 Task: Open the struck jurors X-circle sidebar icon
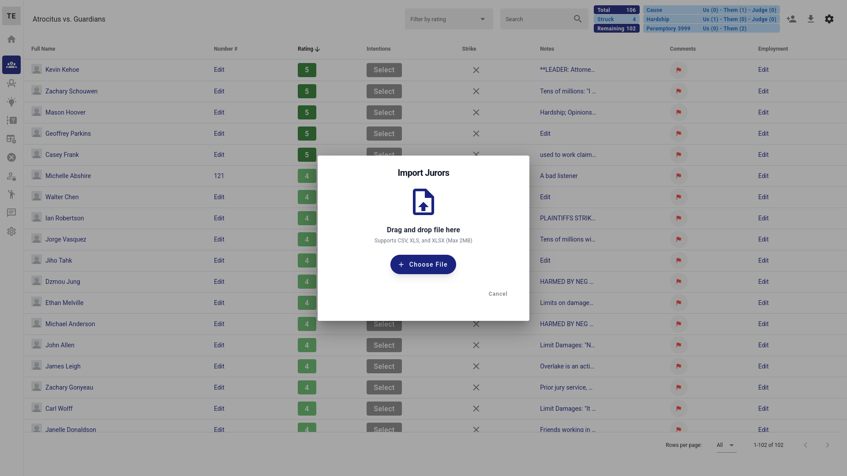point(11,157)
